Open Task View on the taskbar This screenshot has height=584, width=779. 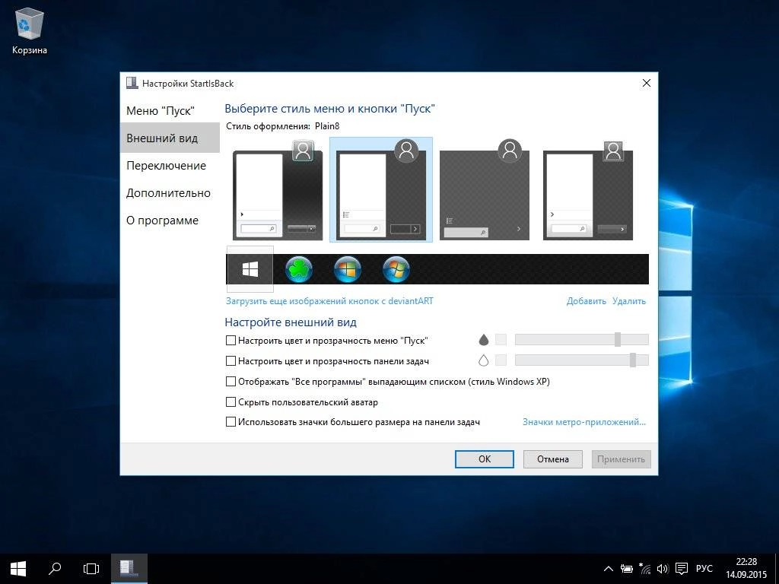(x=91, y=569)
